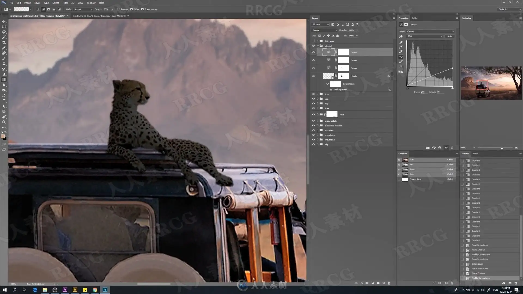Select the Clone Stamp tool

click(x=4, y=64)
